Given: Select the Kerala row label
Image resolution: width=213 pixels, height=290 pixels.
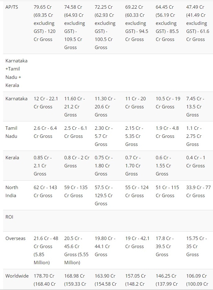Looking at the screenshot, I should tap(12, 157).
